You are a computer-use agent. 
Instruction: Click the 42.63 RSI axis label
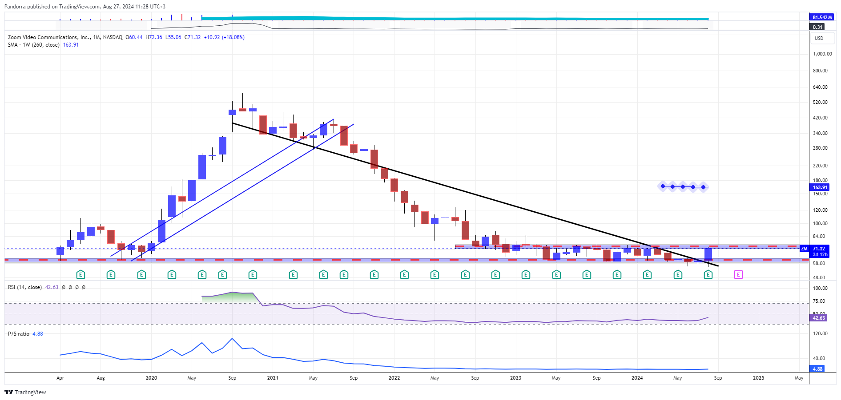[819, 318]
